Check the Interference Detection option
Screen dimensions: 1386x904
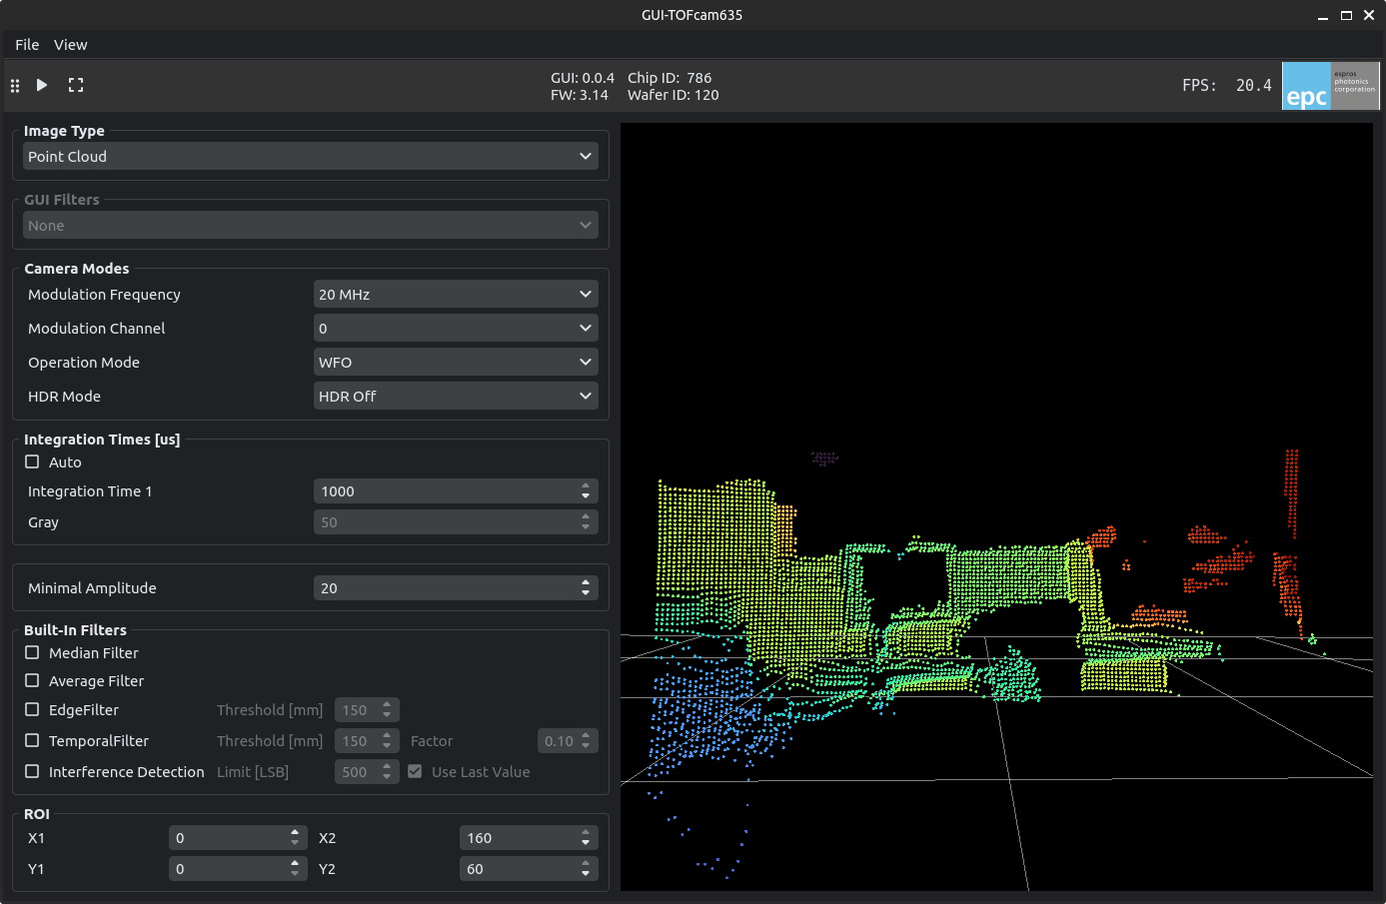[32, 771]
